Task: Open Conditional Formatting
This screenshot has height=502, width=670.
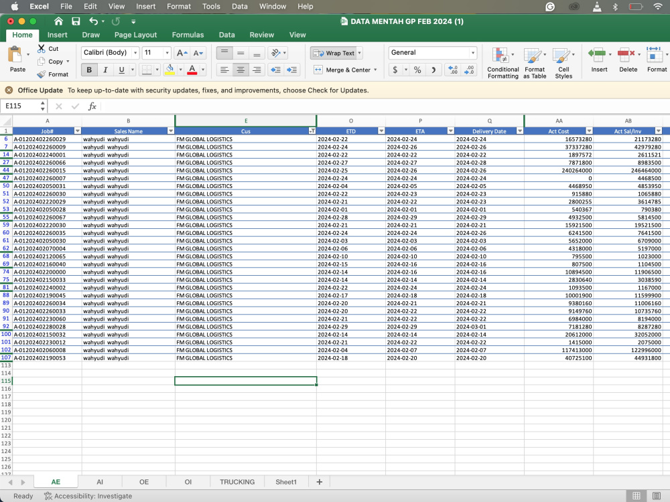Action: tap(503, 63)
